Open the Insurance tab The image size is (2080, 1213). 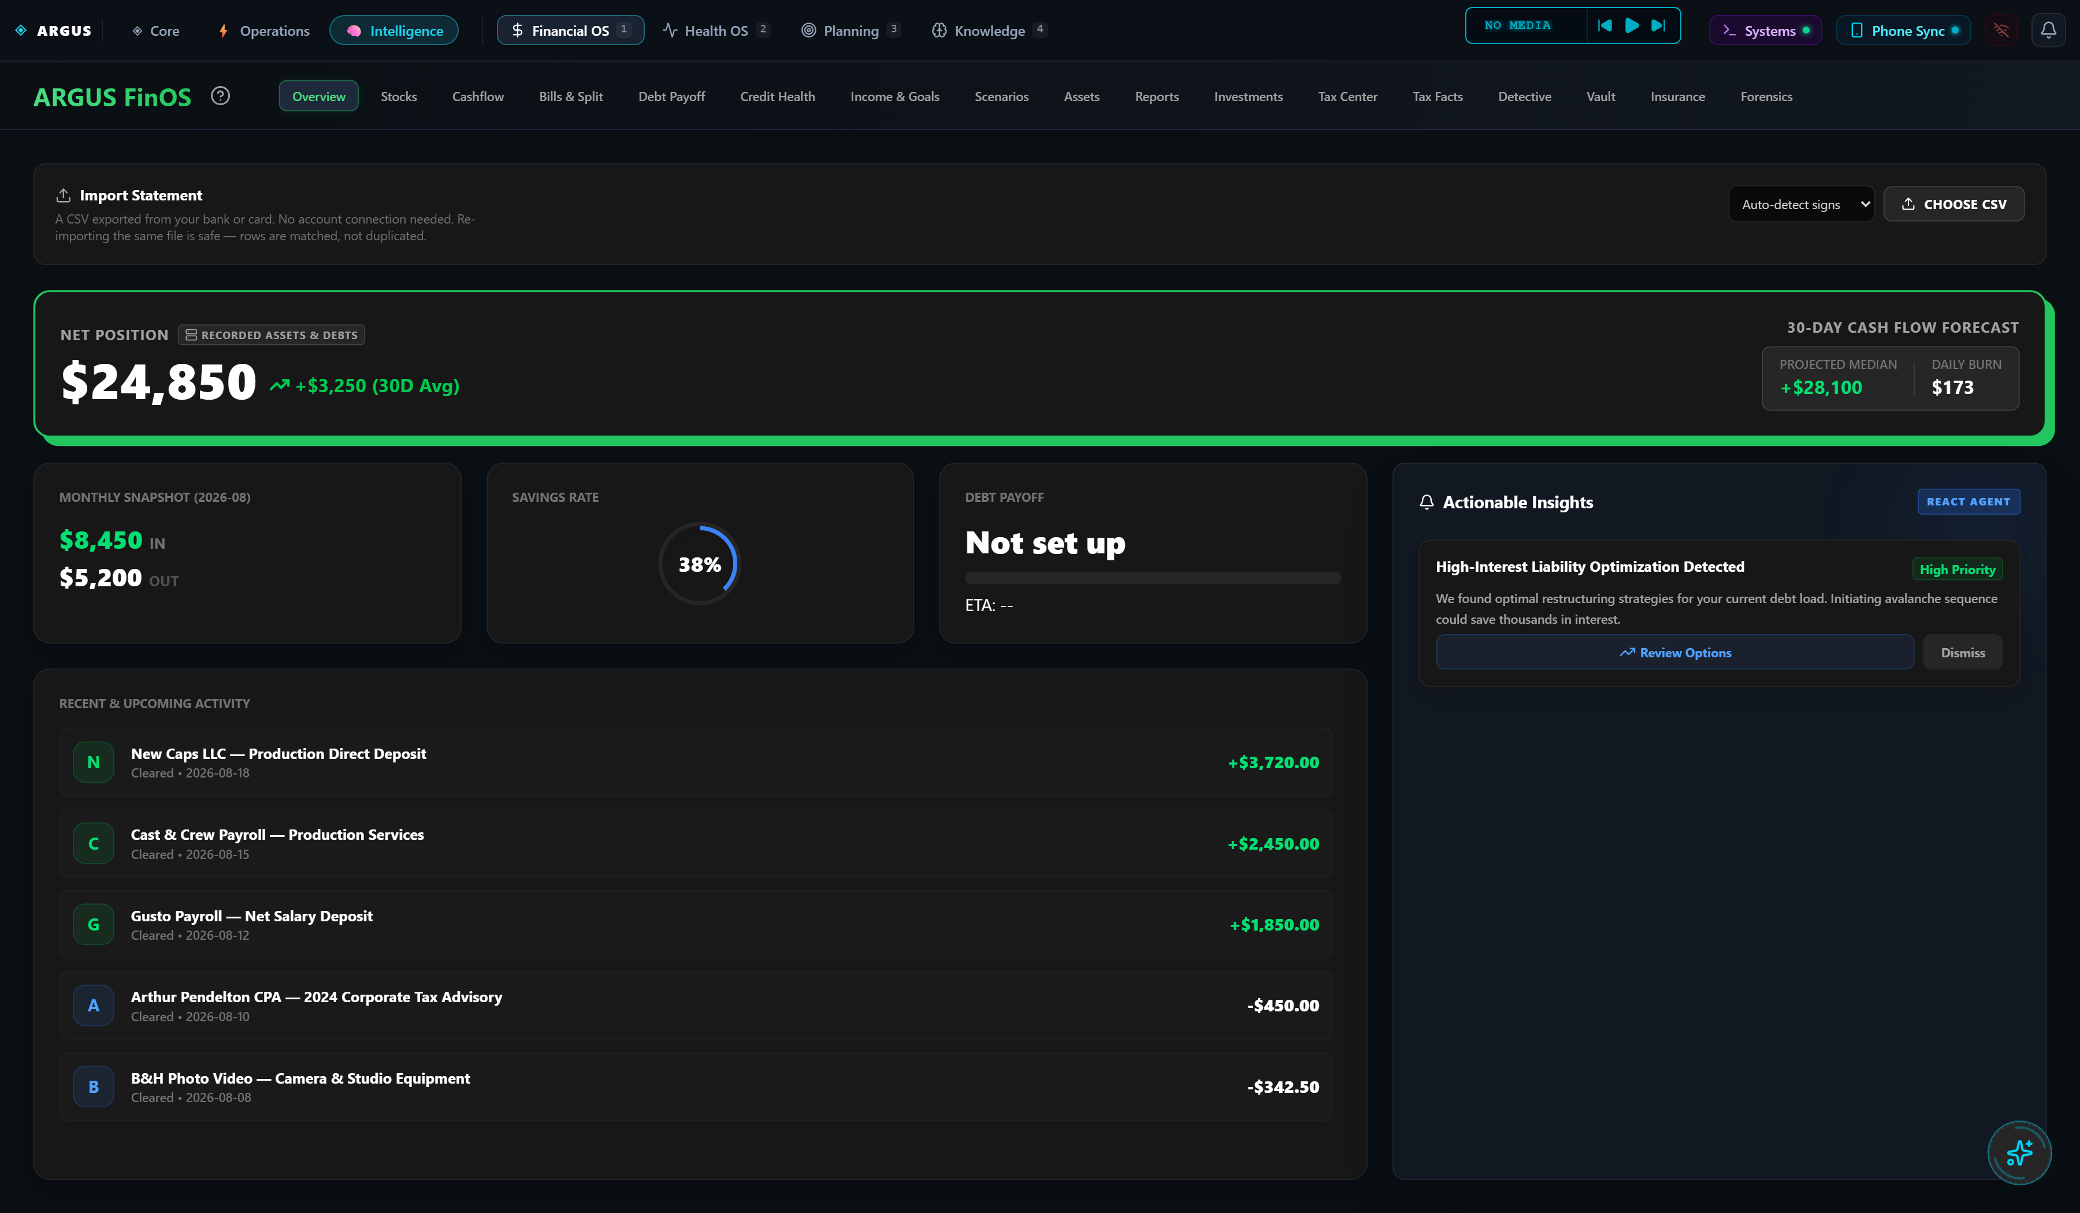tap(1677, 96)
